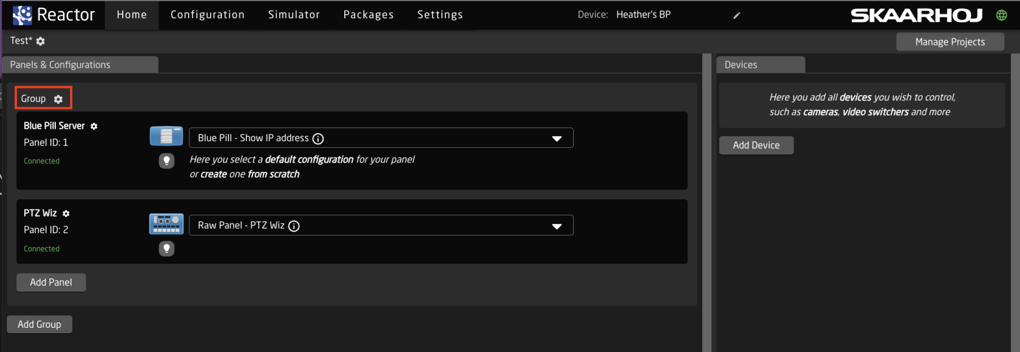
Task: Click Connected status under Blue Pill Server
Action: (x=42, y=161)
